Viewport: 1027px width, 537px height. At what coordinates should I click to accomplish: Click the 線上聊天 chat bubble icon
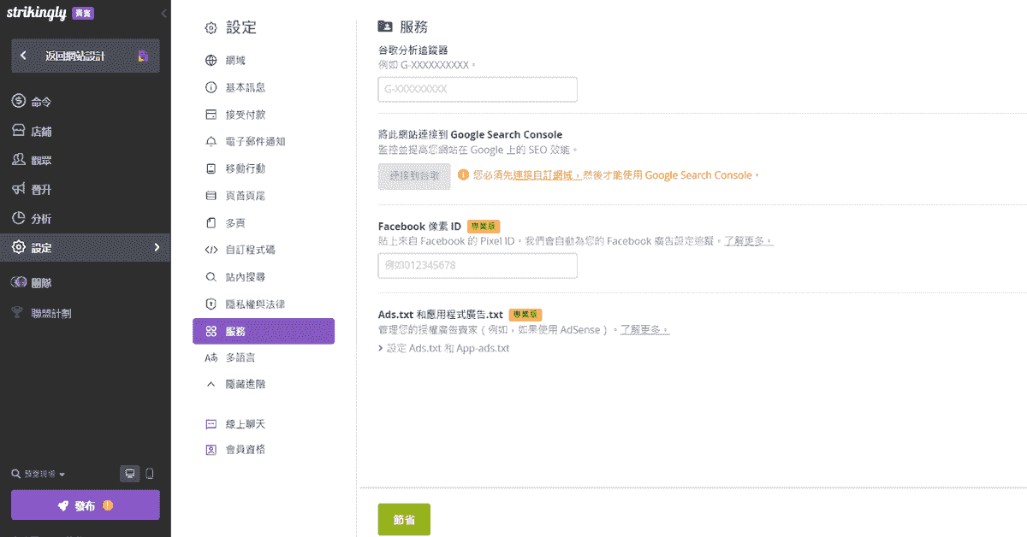tap(211, 424)
